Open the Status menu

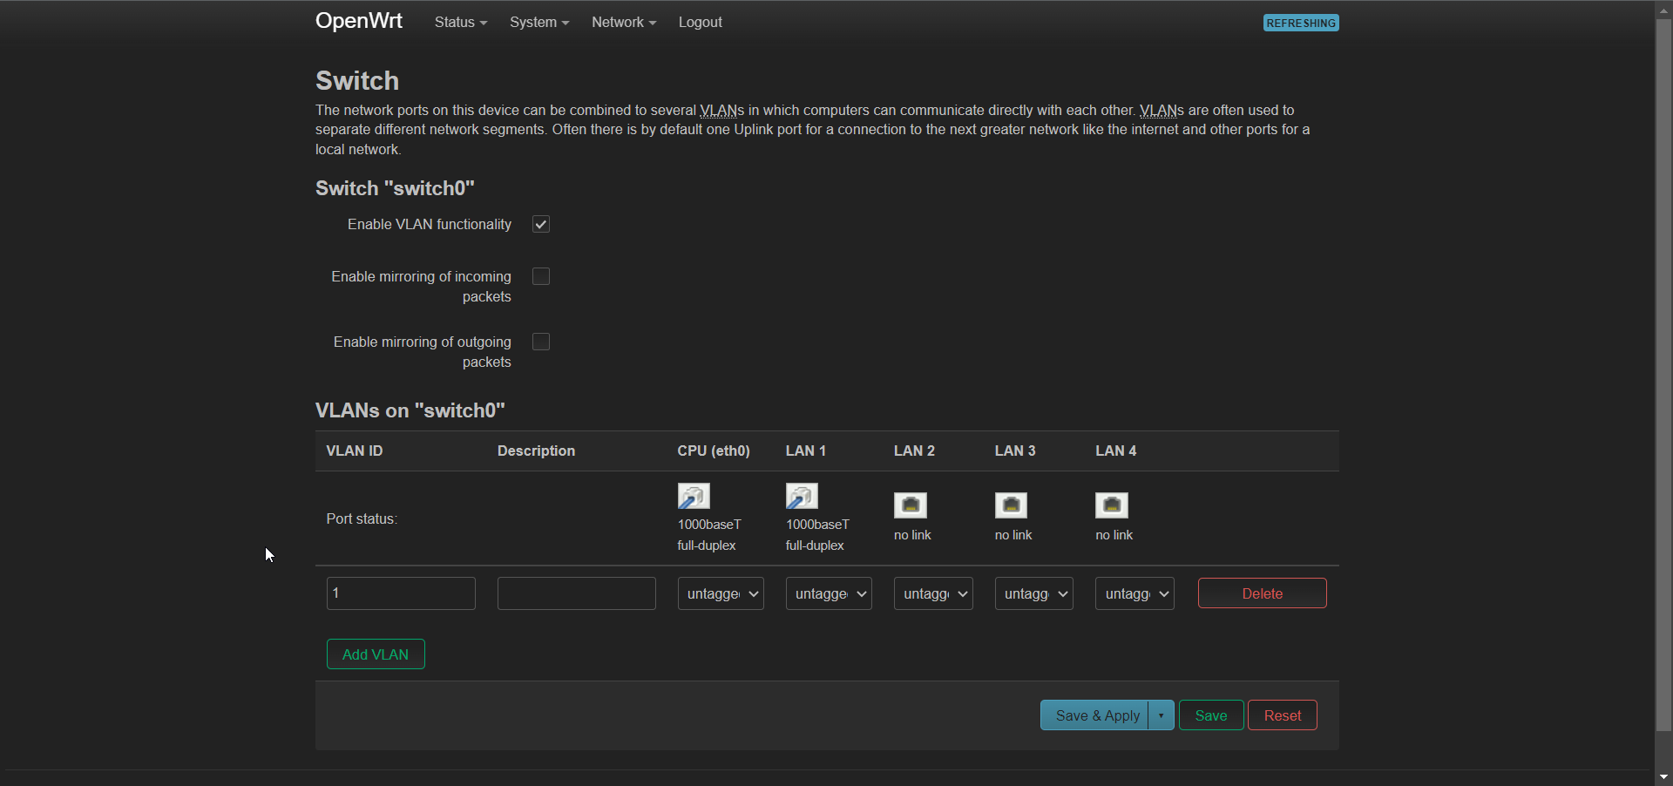coord(461,22)
